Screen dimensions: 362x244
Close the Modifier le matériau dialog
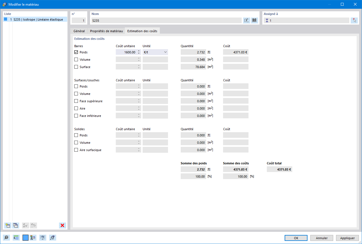[355, 4]
